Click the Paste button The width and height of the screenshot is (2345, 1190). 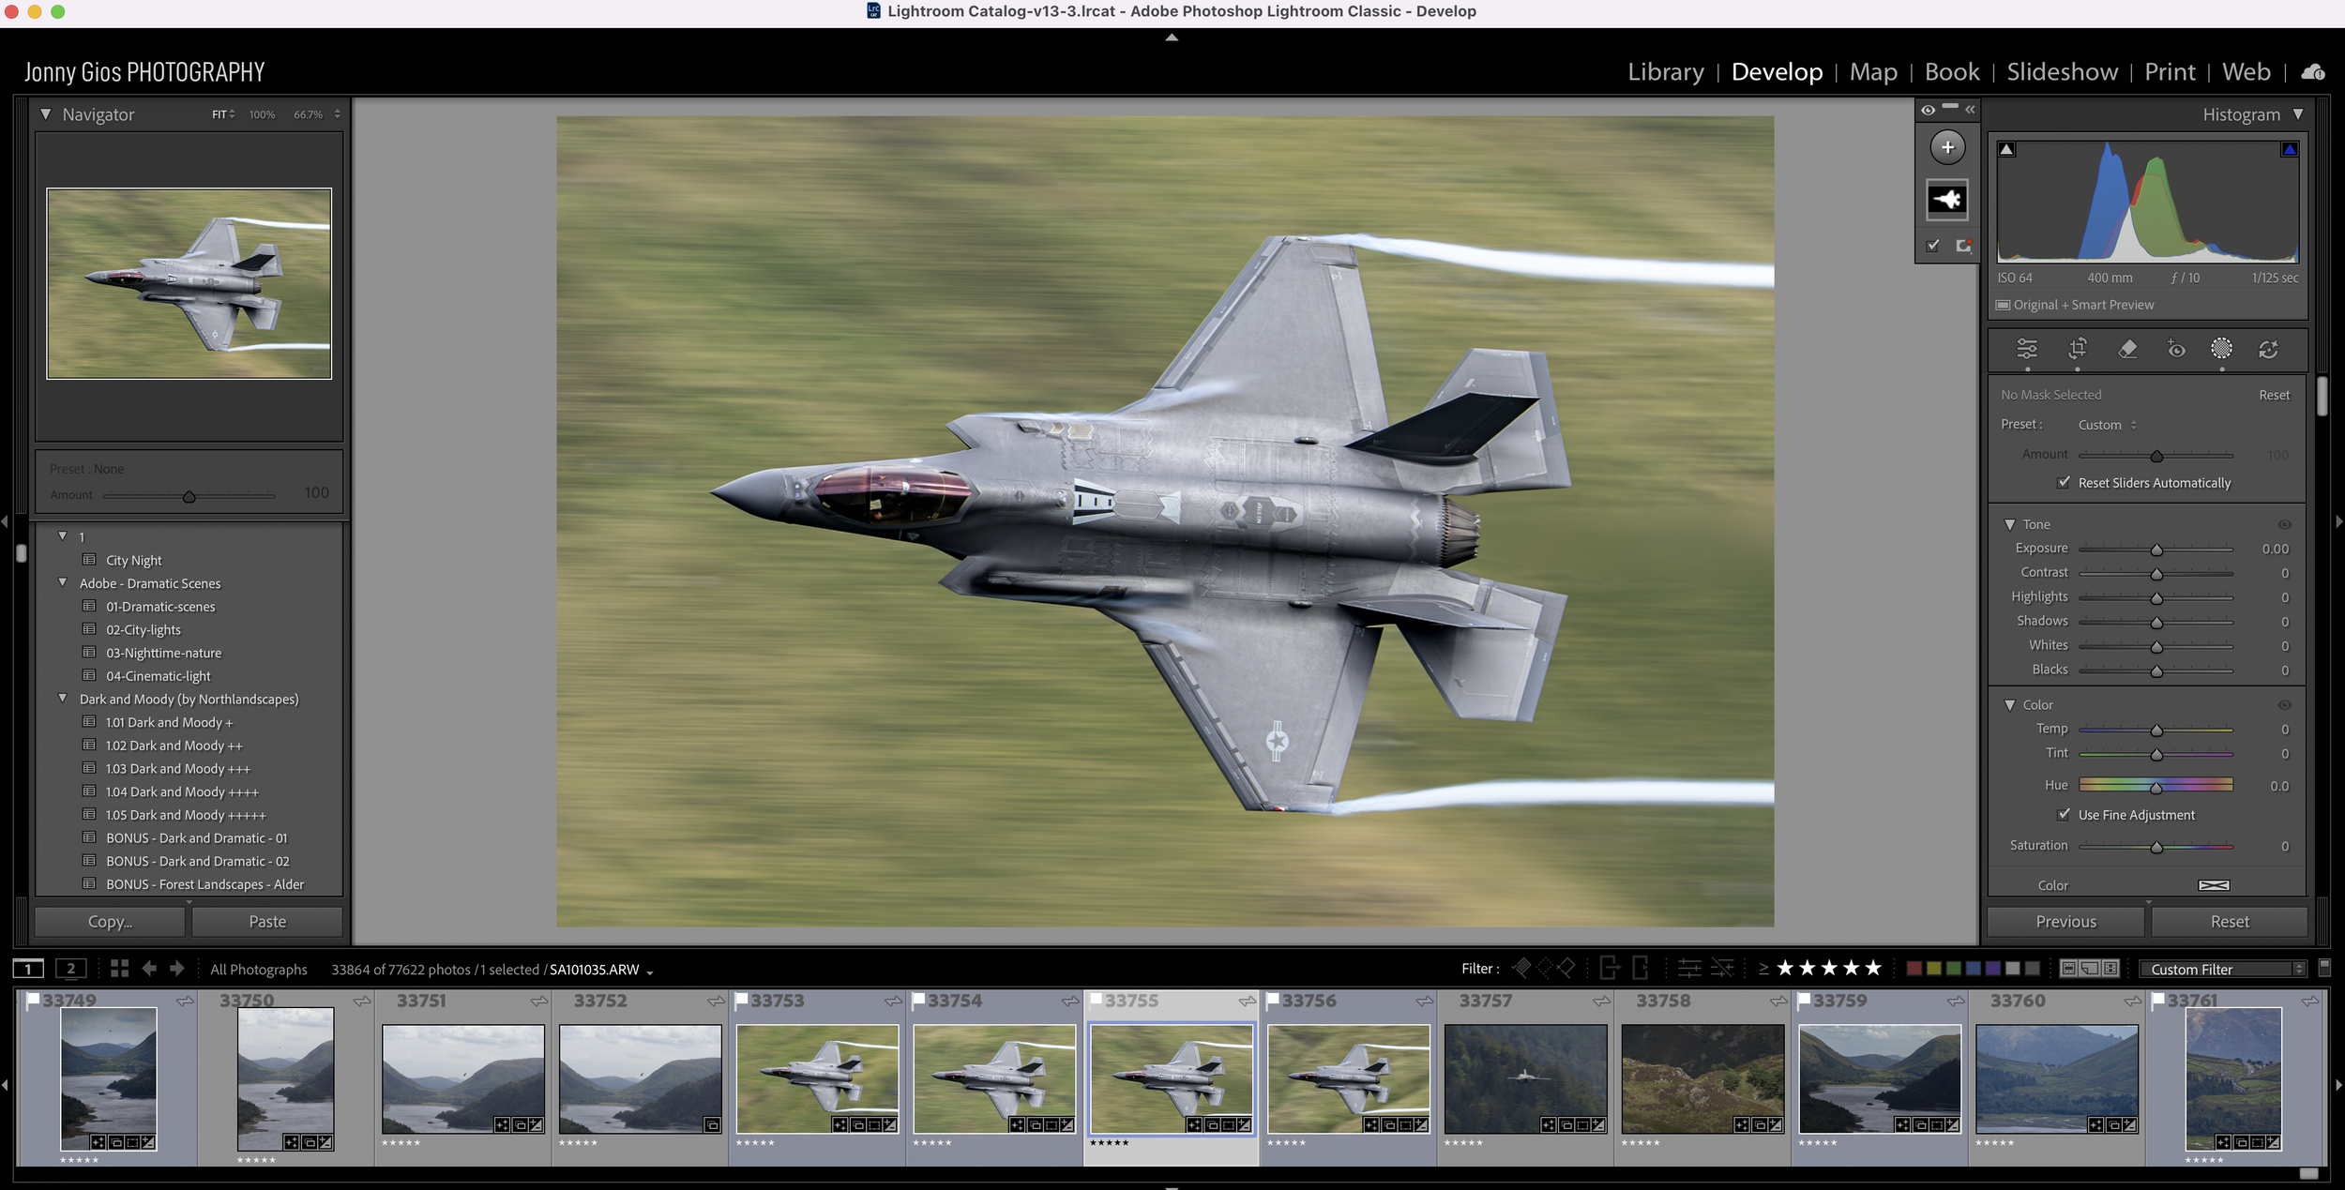click(267, 922)
